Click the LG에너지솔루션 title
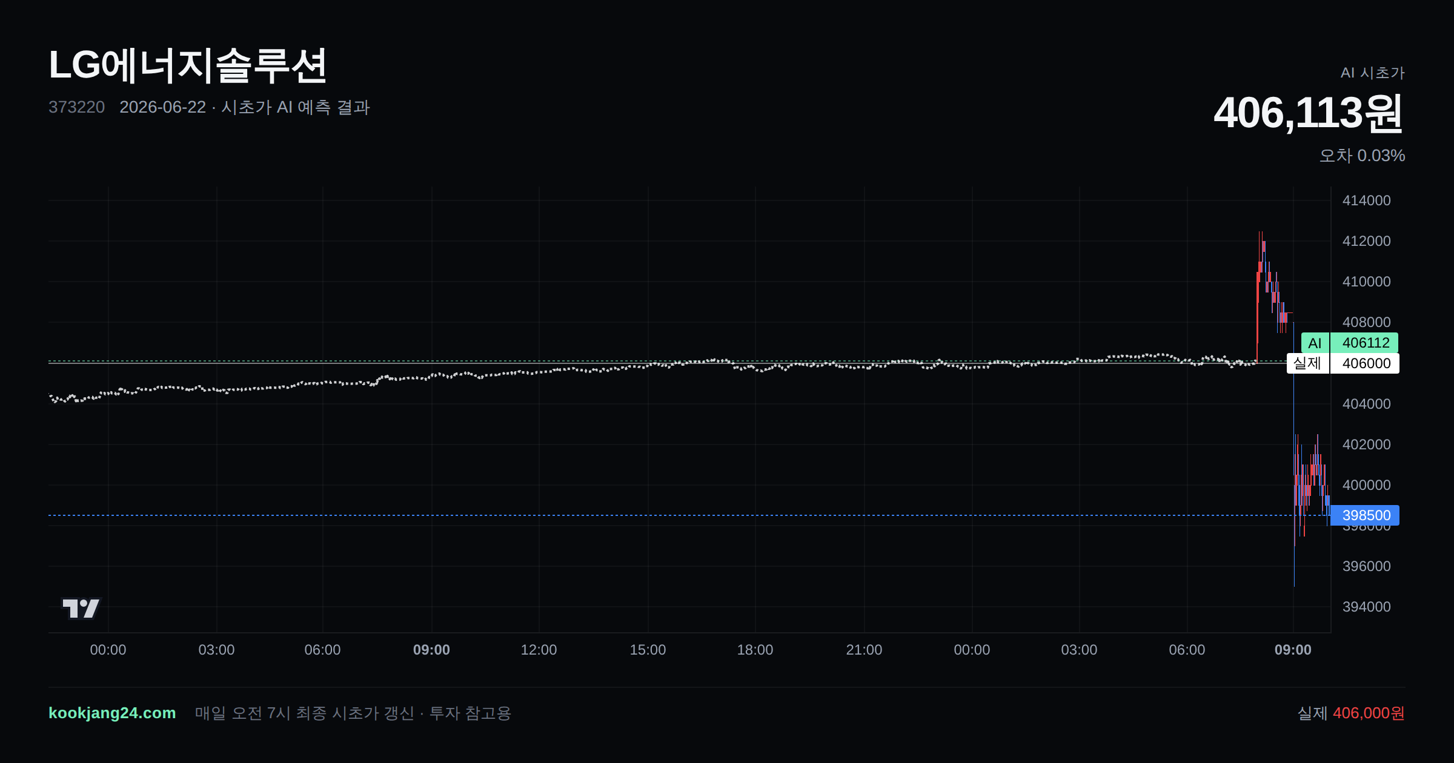This screenshot has height=763, width=1454. [188, 65]
